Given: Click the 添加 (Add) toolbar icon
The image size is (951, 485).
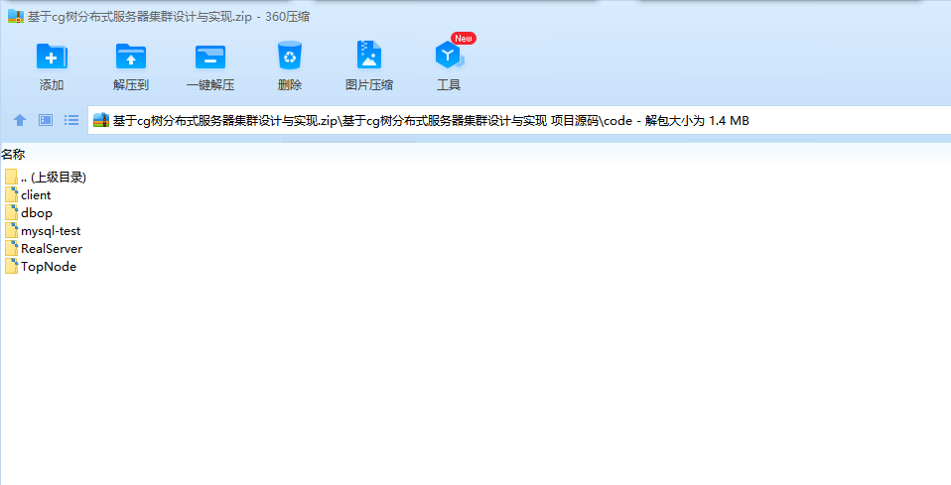Looking at the screenshot, I should 52,57.
